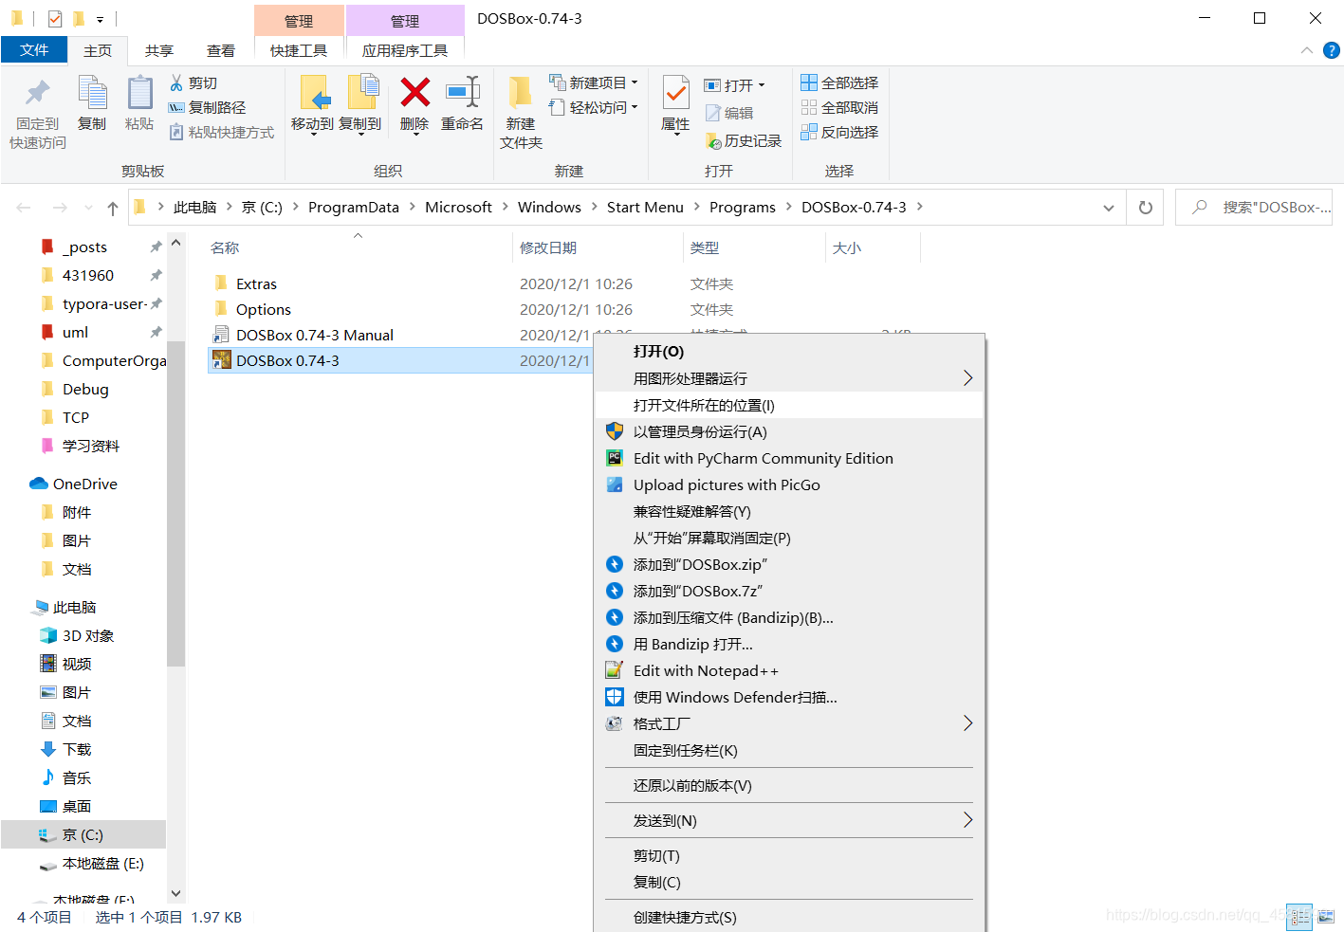Open Properties for the selected item
This screenshot has height=932, width=1344.
(674, 104)
